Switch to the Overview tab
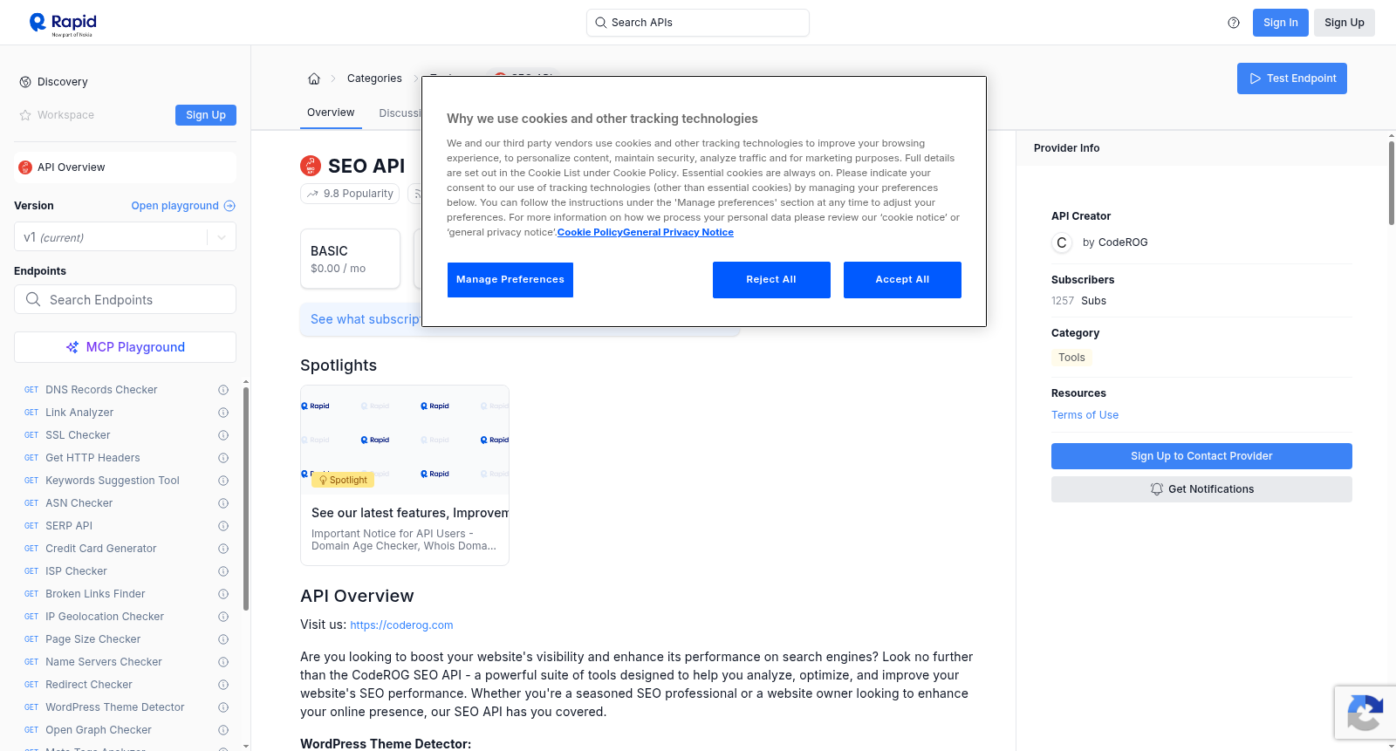The image size is (1396, 751). [x=331, y=113]
